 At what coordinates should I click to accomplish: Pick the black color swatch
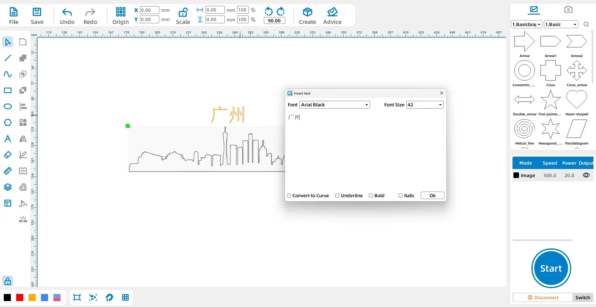[7, 298]
